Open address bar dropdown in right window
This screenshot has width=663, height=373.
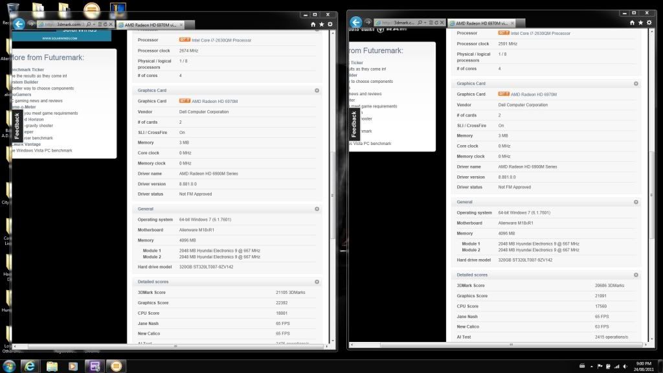point(425,23)
